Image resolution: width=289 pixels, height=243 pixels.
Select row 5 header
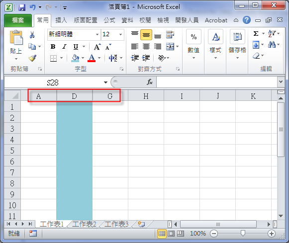point(12,151)
